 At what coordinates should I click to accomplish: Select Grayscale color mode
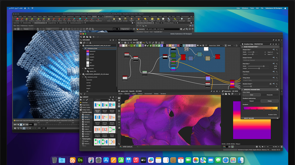coord(269,95)
